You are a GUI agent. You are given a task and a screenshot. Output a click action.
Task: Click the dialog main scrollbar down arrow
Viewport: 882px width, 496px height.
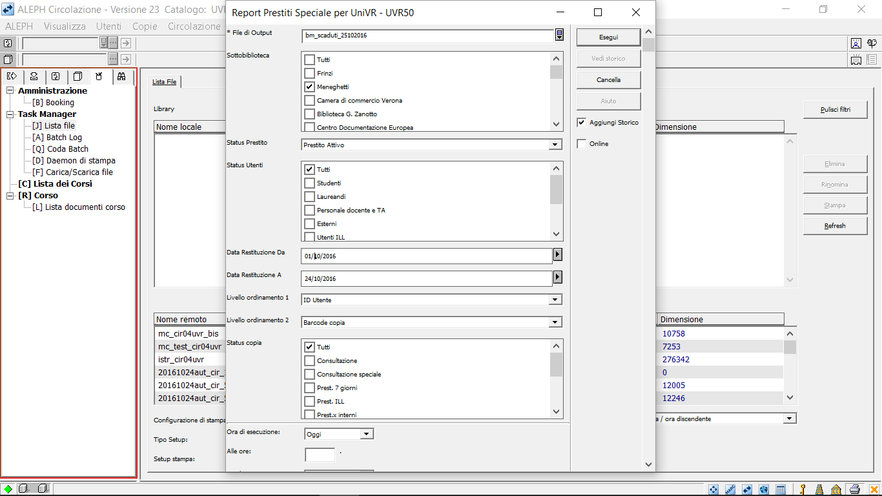coord(648,464)
